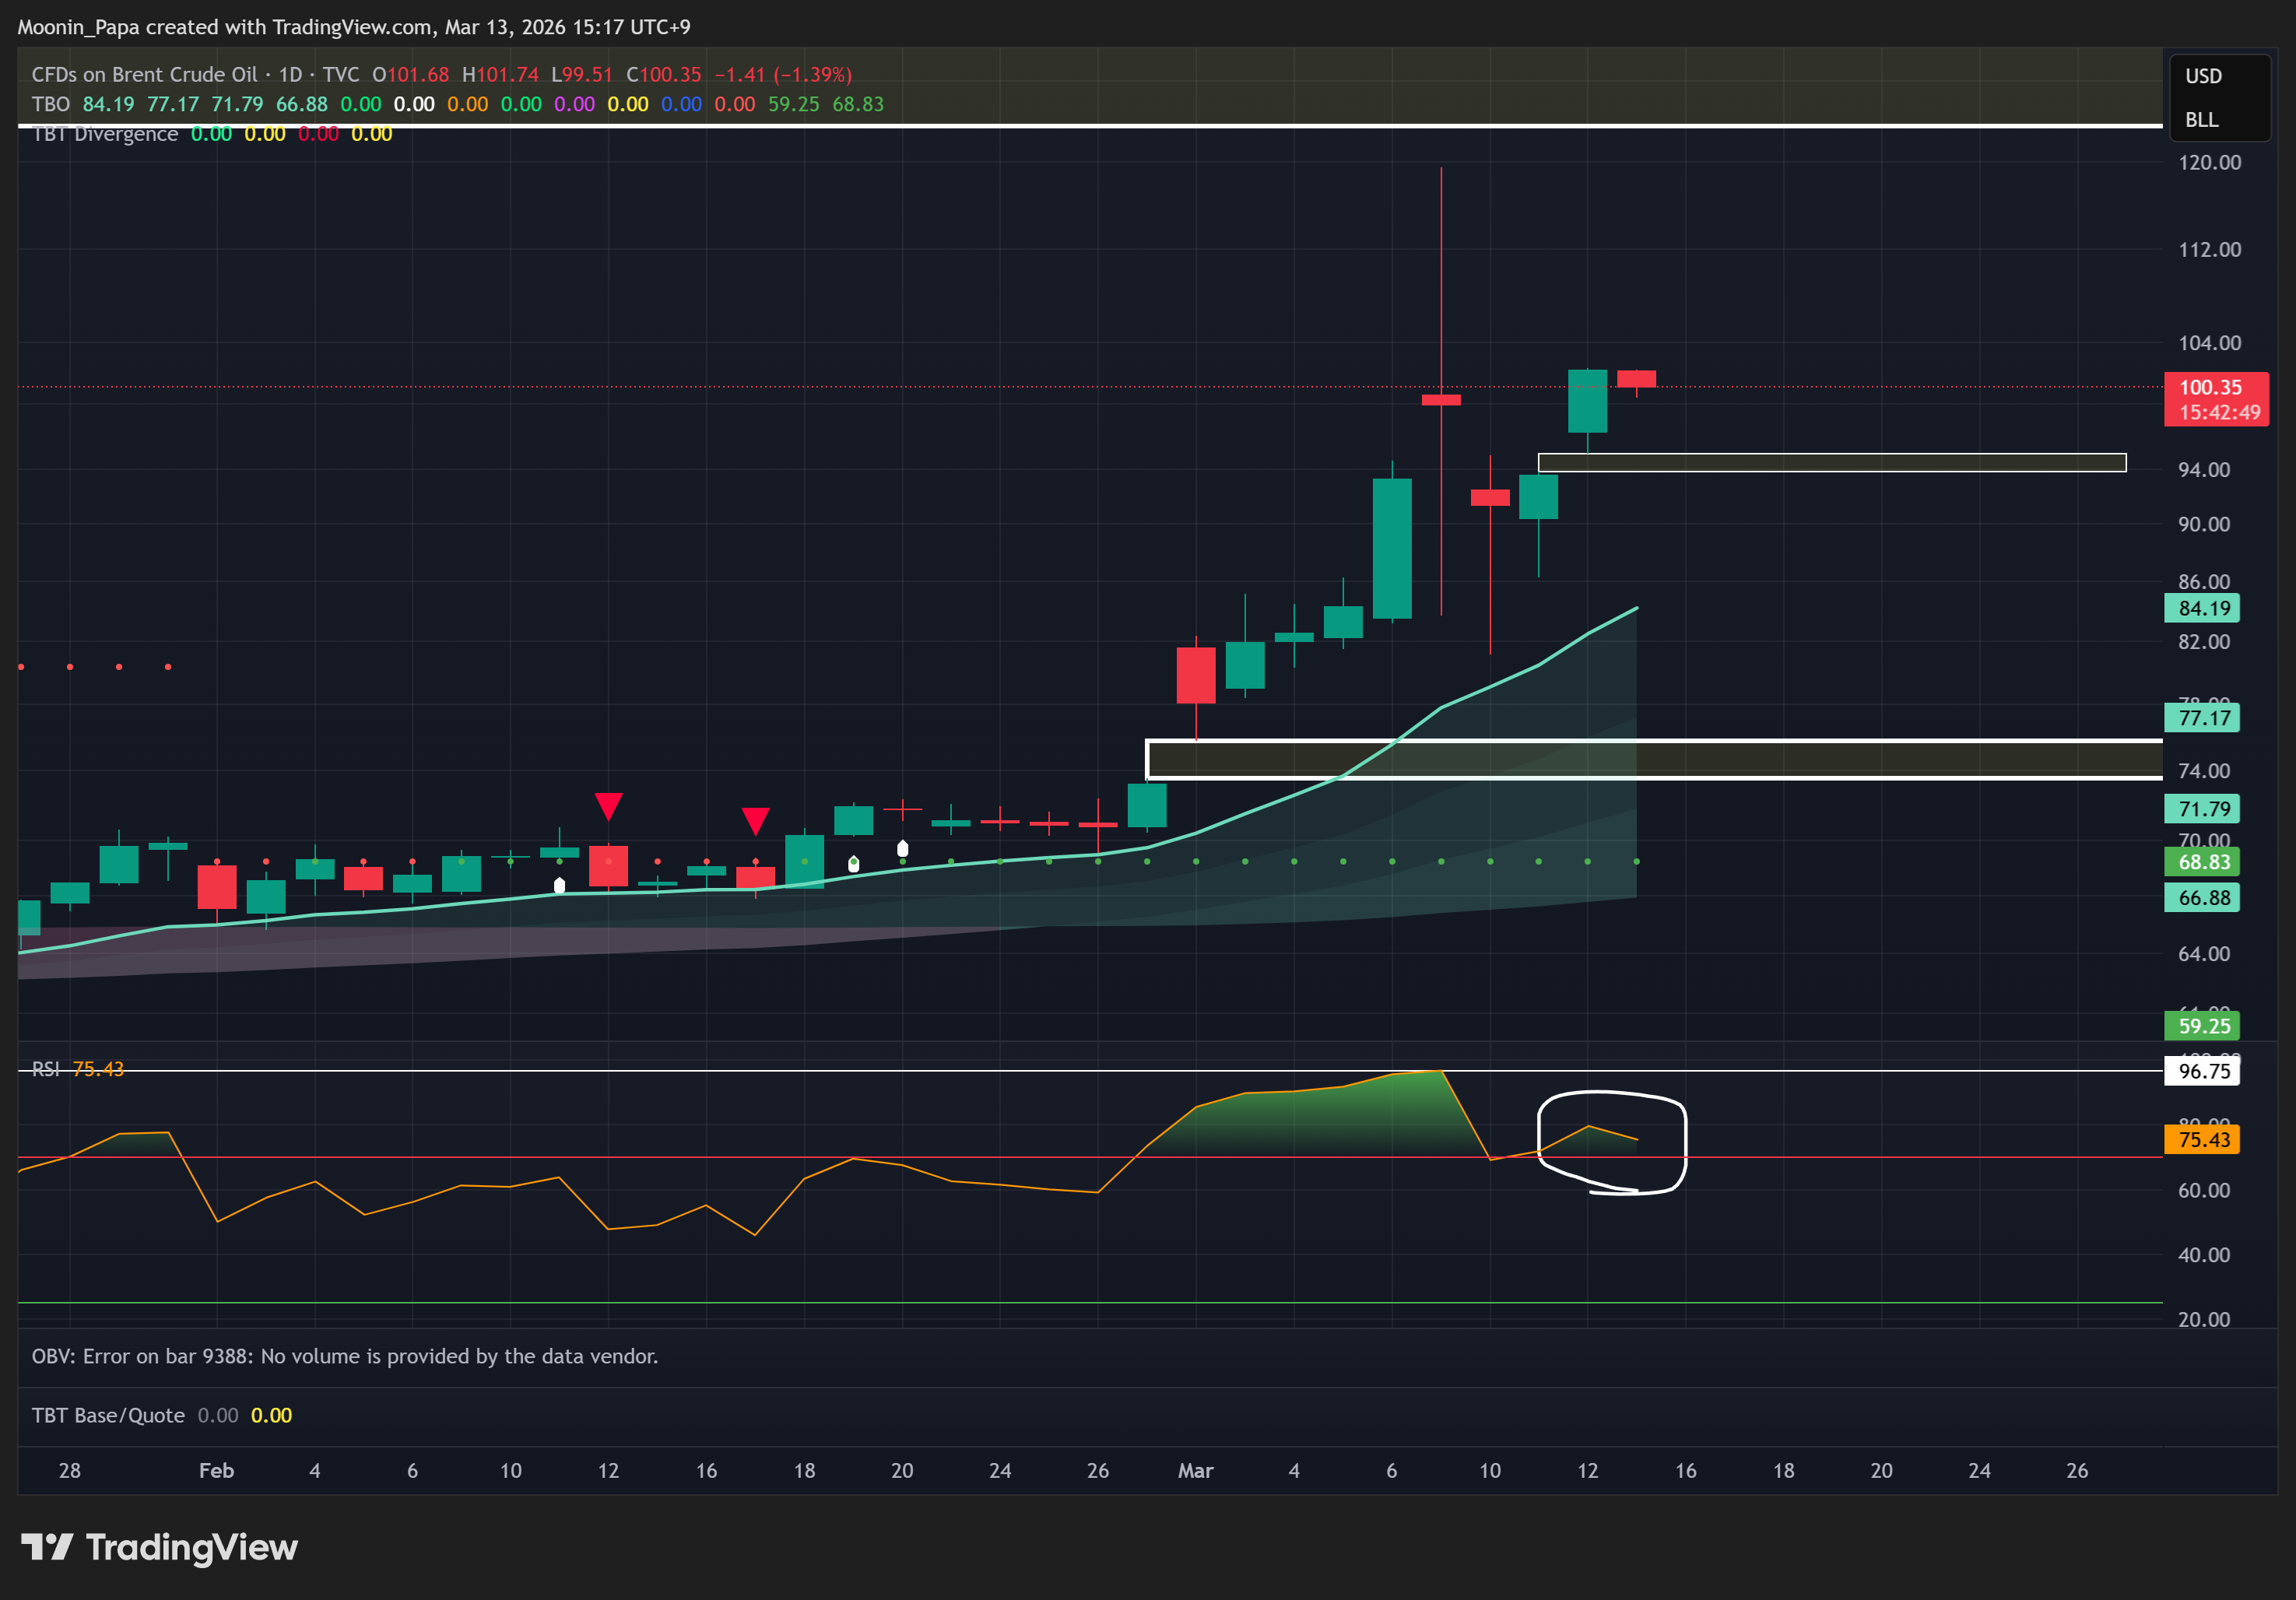
Task: Click the white marker beside the Feb 12 red candle
Action: (x=559, y=885)
